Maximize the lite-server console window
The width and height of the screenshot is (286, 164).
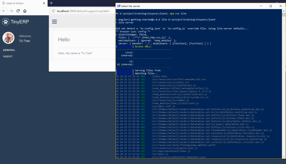(x=271, y=6)
